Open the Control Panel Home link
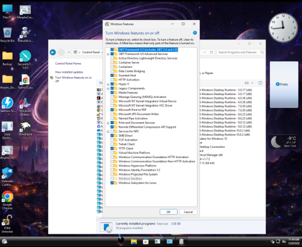Viewport: 302px width, 247px height. pos(68,64)
